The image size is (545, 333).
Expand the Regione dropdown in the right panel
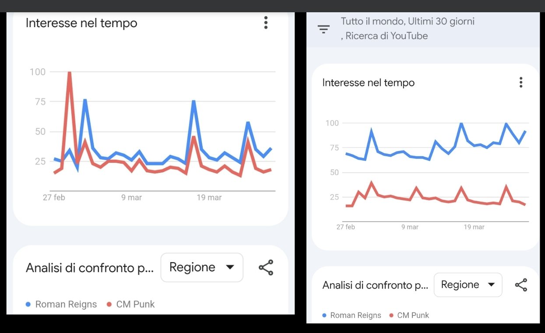pos(468,285)
